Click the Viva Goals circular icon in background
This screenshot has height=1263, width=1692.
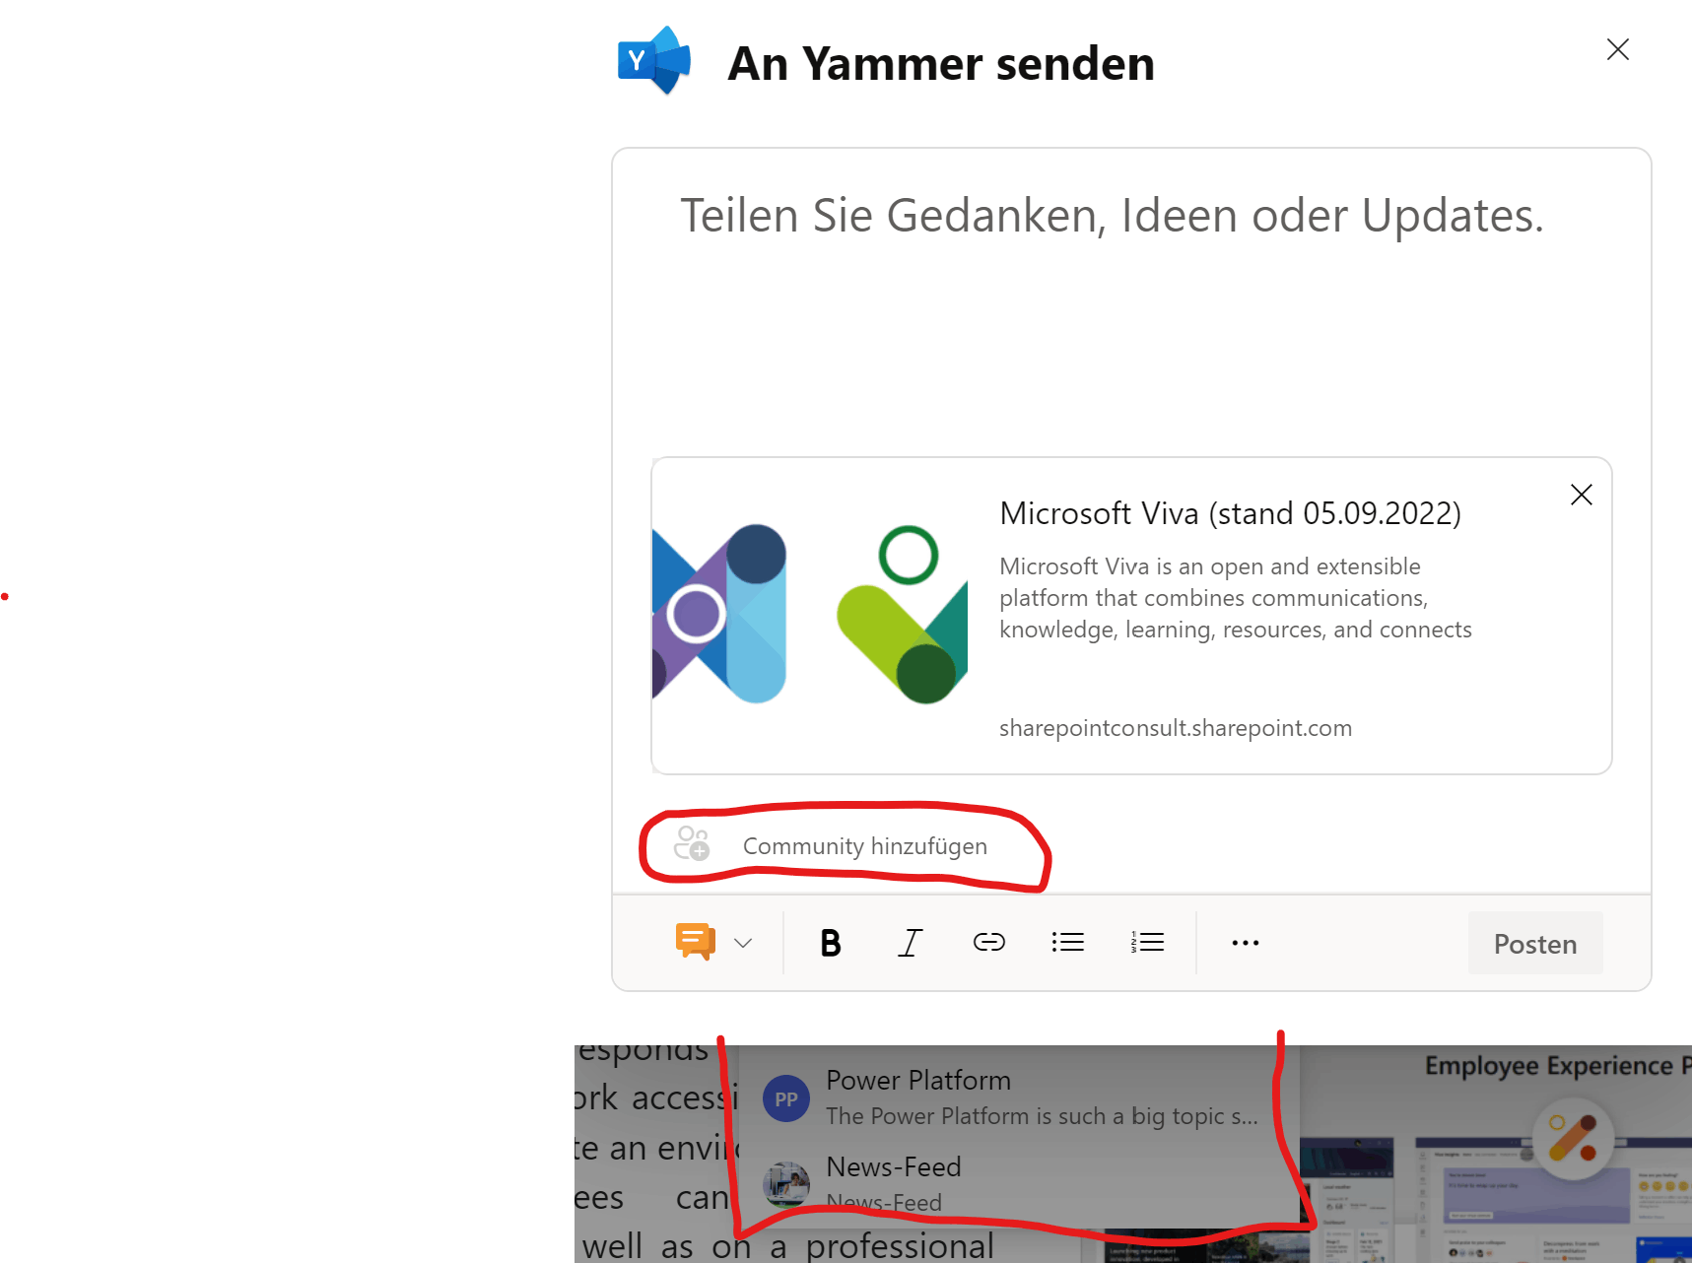(x=1573, y=1137)
